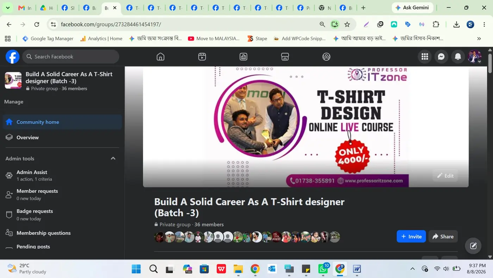Click the group thumbnail in sidebar
Viewport: 493px width, 278px height.
tap(13, 80)
